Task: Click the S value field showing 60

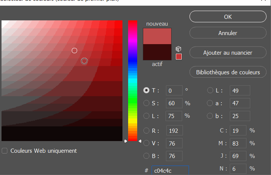Action: (174, 103)
